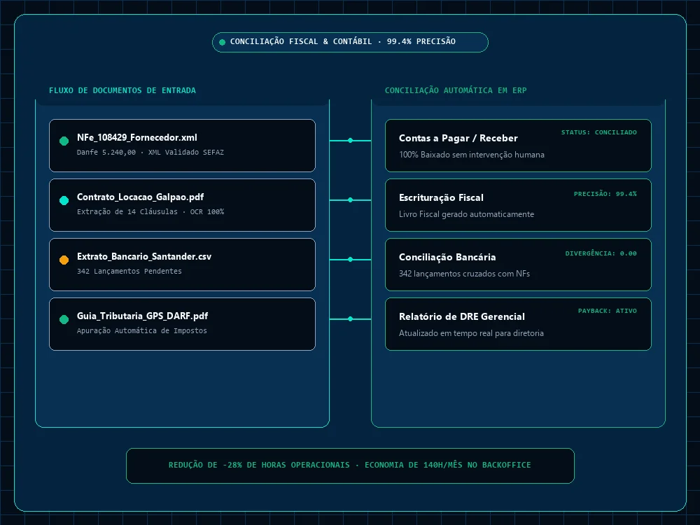Click the Redução de -28% footer banner

pyautogui.click(x=351, y=465)
